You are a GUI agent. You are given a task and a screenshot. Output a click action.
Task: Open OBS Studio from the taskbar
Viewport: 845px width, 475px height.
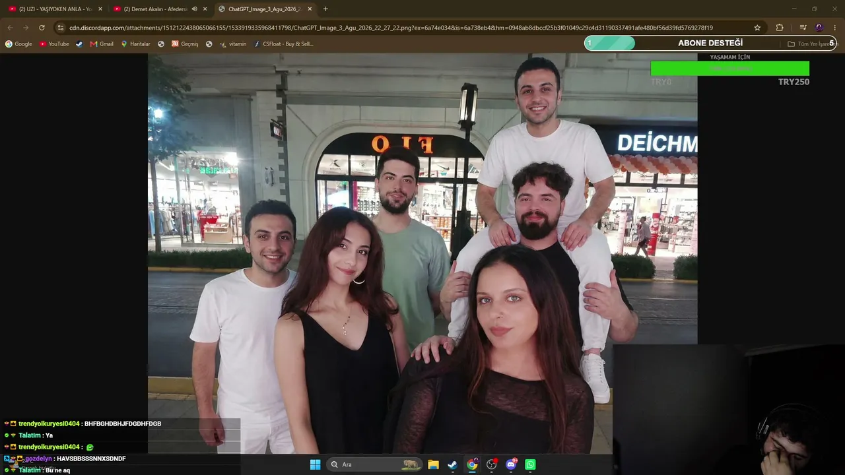tap(491, 464)
